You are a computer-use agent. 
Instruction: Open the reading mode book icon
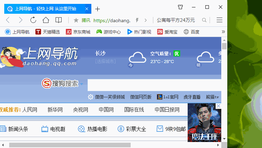tap(58, 20)
